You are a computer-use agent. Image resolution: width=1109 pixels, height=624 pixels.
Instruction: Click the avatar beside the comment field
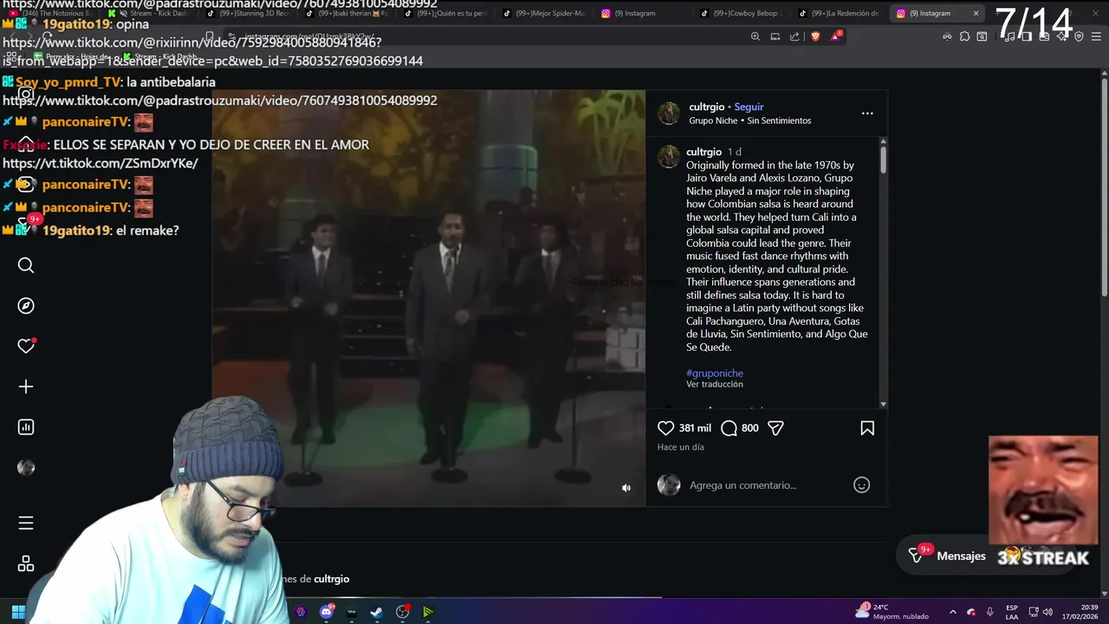pyautogui.click(x=669, y=485)
